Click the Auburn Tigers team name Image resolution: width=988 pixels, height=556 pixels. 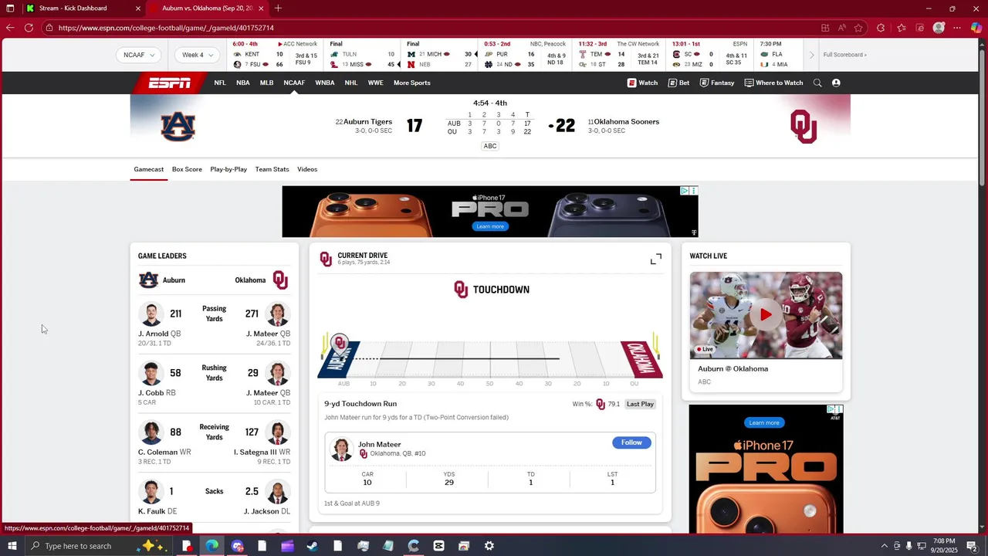pyautogui.click(x=367, y=121)
